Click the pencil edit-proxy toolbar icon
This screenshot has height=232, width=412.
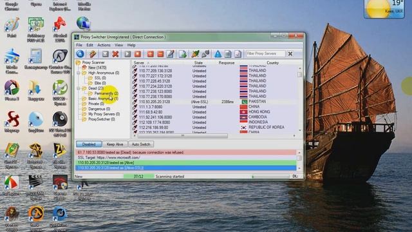coord(170,54)
